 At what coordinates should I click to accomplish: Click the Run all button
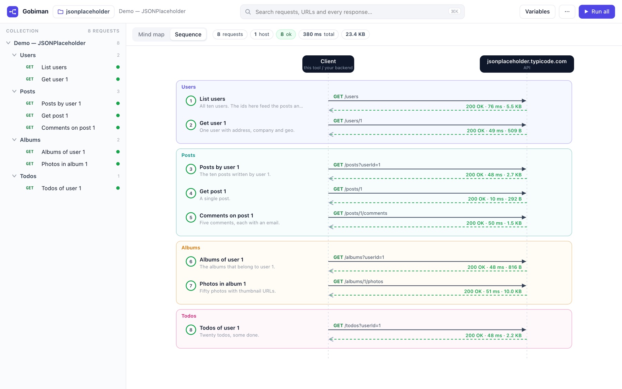coord(597,11)
